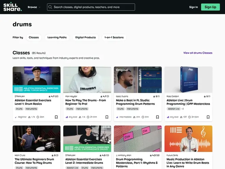Open Make a Beat in FL Studio thumbnail
225x169 pixels.
[x=138, y=80]
